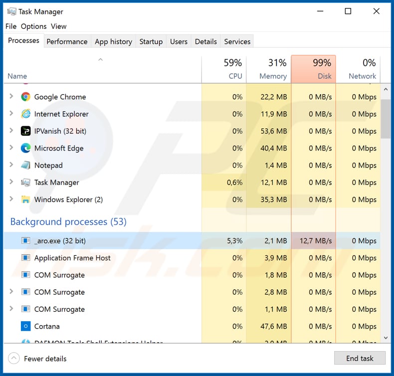Click the 53,6 MB IPVanish memory value

(x=274, y=131)
